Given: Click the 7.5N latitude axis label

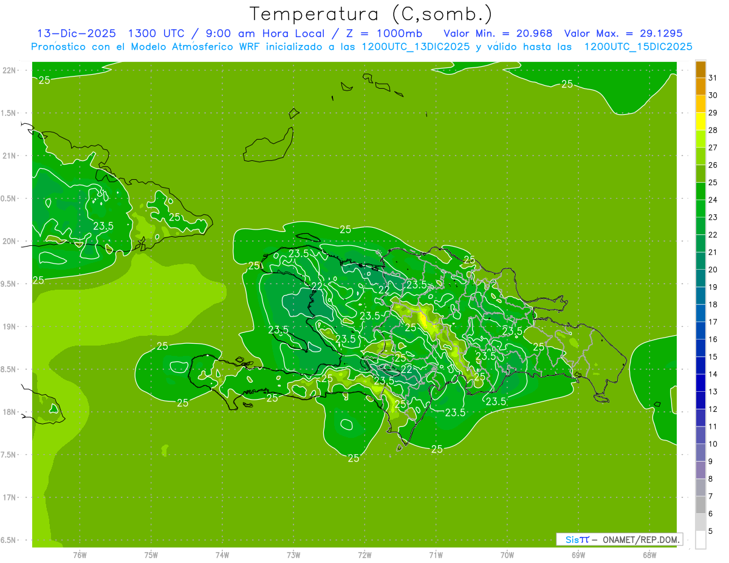Looking at the screenshot, I should [x=9, y=455].
